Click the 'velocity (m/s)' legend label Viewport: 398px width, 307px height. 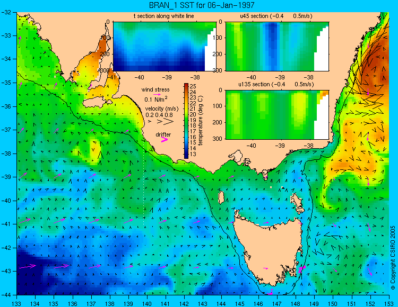click(162, 109)
